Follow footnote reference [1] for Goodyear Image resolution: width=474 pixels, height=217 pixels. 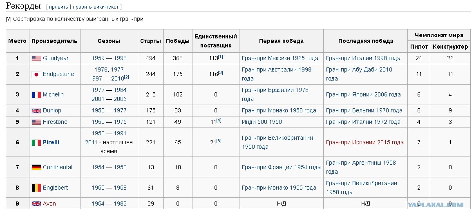click(x=220, y=56)
